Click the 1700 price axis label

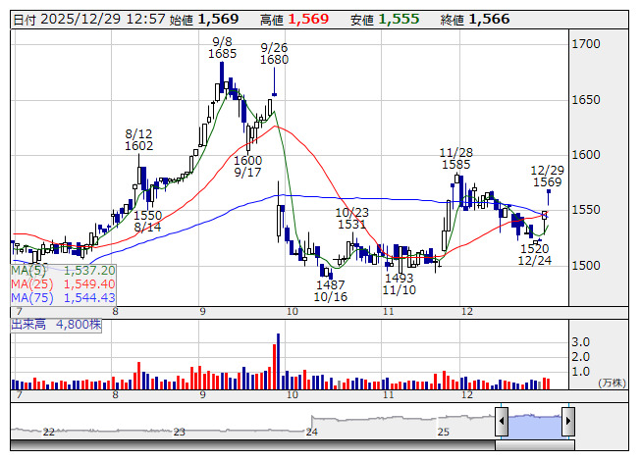586,44
